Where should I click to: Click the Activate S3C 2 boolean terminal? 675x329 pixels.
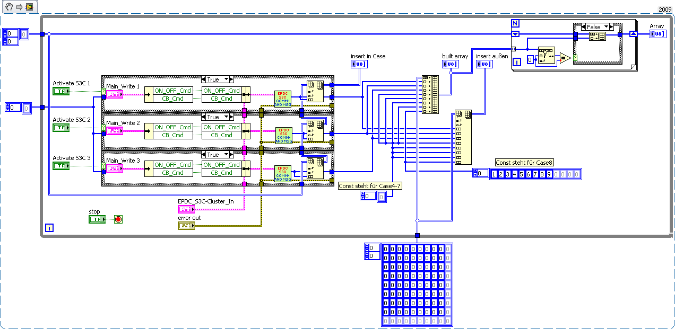61,128
